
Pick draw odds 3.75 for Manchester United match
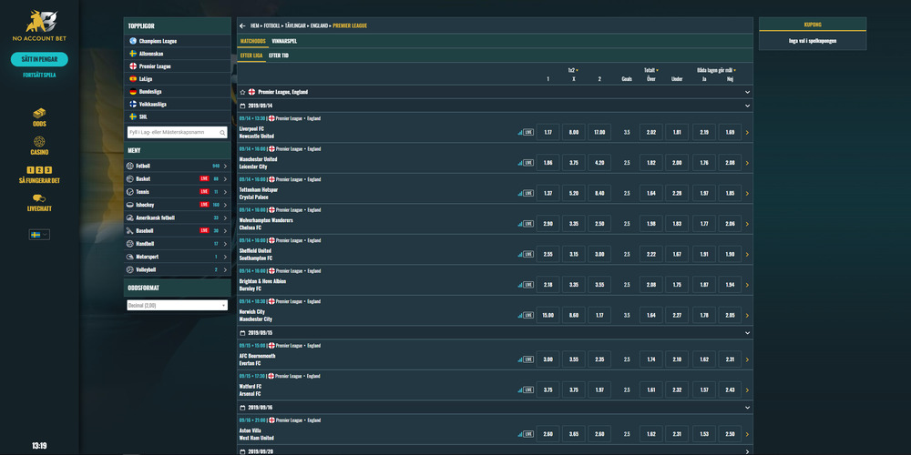click(x=573, y=163)
